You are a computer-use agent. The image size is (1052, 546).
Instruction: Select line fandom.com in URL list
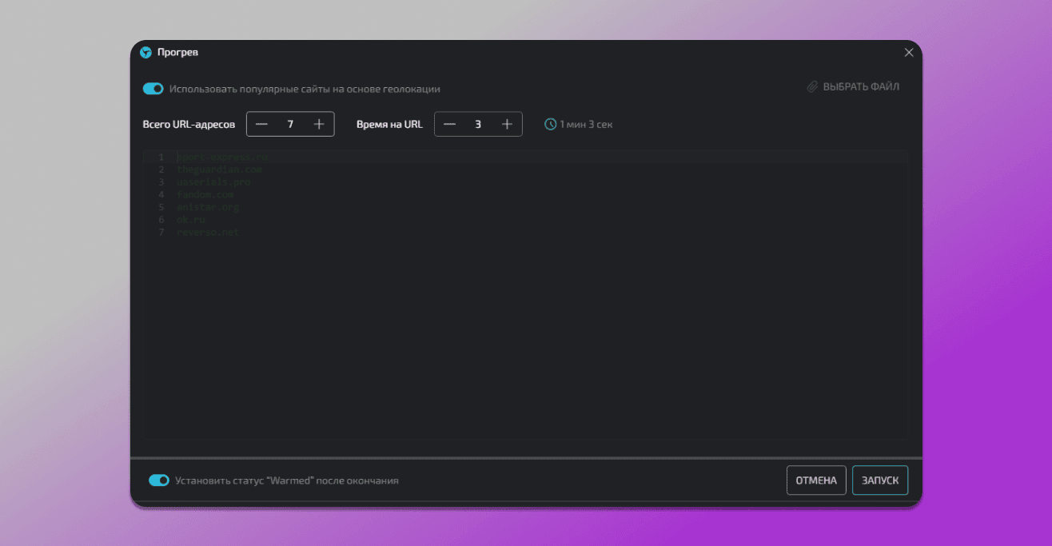coord(205,194)
